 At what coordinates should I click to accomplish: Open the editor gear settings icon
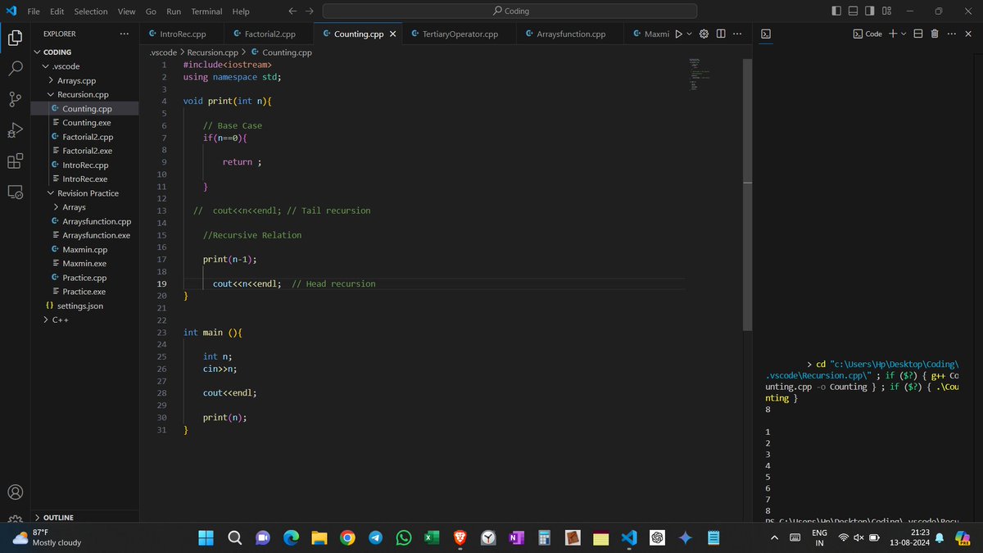click(704, 34)
